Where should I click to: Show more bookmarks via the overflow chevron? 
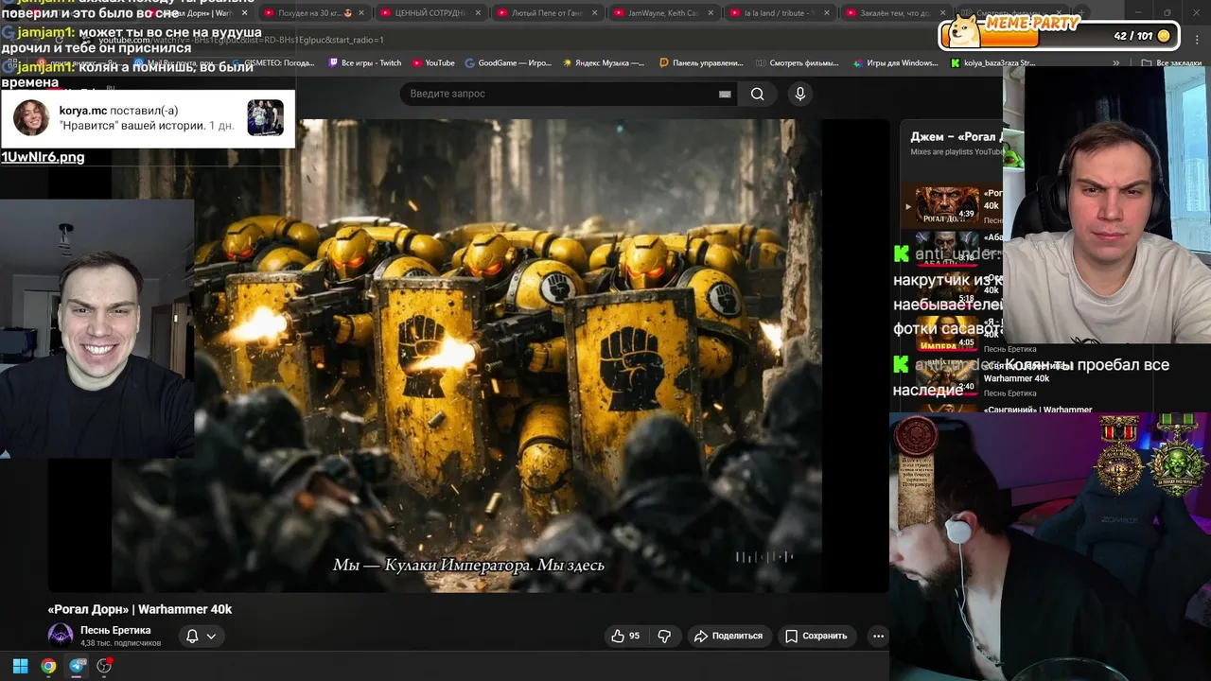pyautogui.click(x=1116, y=63)
